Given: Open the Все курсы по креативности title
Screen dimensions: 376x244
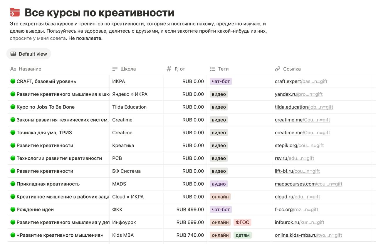Looking at the screenshot, I should coord(100,12).
